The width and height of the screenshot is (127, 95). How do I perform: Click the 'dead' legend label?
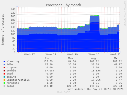10,74
